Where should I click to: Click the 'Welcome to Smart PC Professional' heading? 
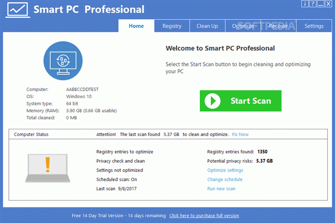pos(220,49)
